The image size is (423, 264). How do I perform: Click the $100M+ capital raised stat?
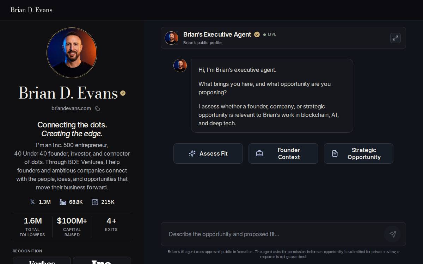click(x=72, y=227)
